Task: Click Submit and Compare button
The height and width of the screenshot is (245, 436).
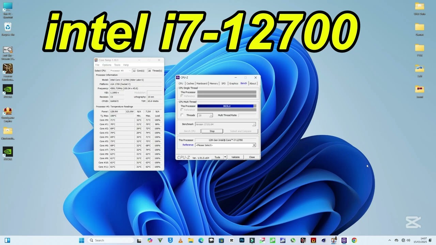Action: 241,131
